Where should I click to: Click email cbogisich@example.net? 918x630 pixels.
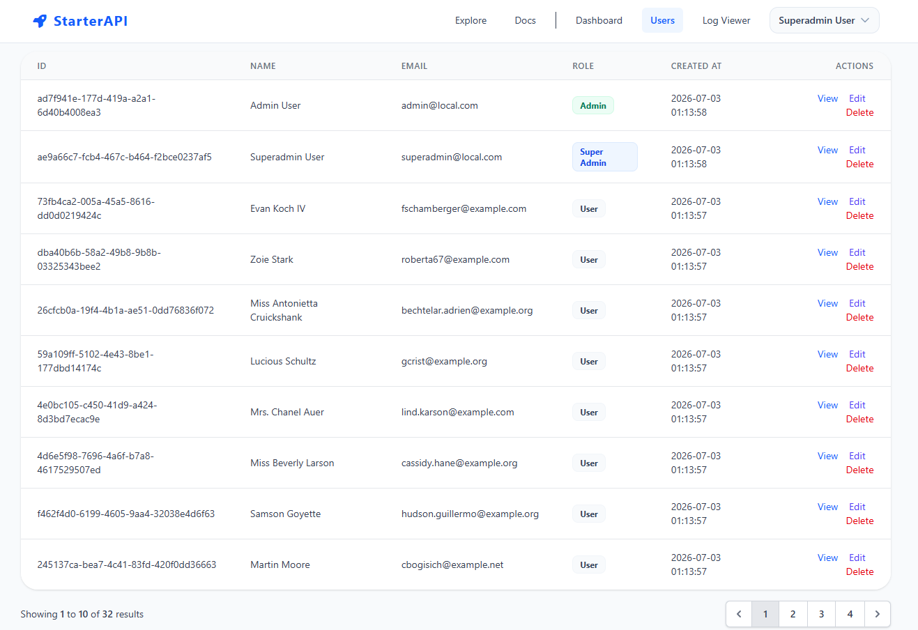pyautogui.click(x=452, y=564)
